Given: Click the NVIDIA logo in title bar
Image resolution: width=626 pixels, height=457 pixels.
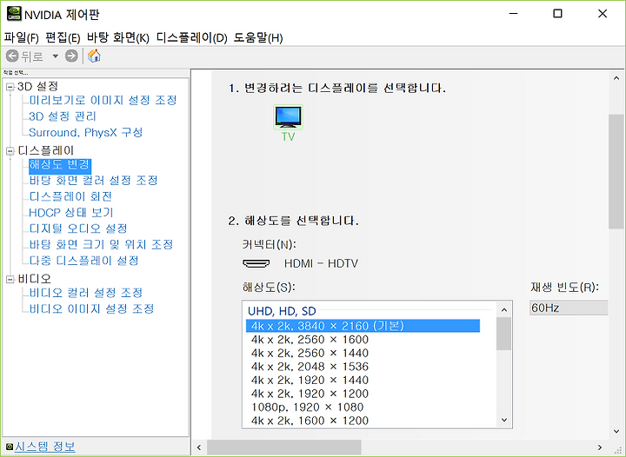Looking at the screenshot, I should pyautogui.click(x=14, y=14).
